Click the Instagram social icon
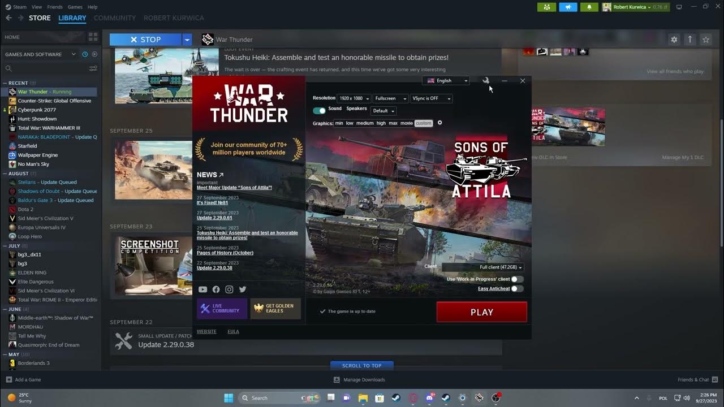 [x=229, y=289]
